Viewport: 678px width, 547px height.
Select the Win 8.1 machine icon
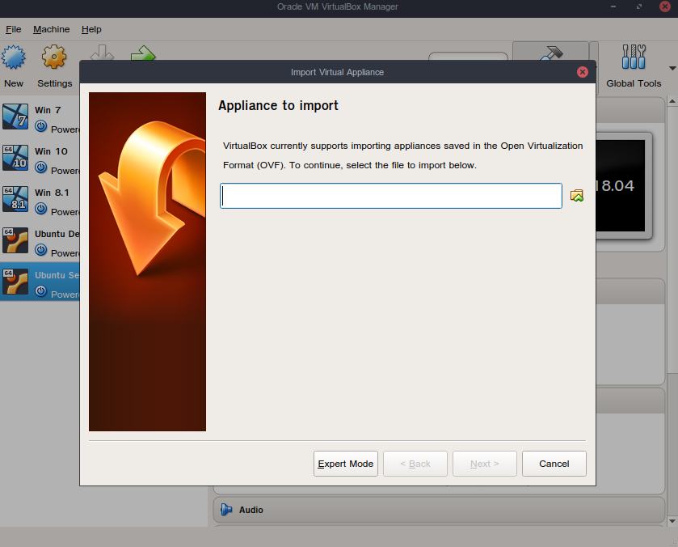pos(15,199)
